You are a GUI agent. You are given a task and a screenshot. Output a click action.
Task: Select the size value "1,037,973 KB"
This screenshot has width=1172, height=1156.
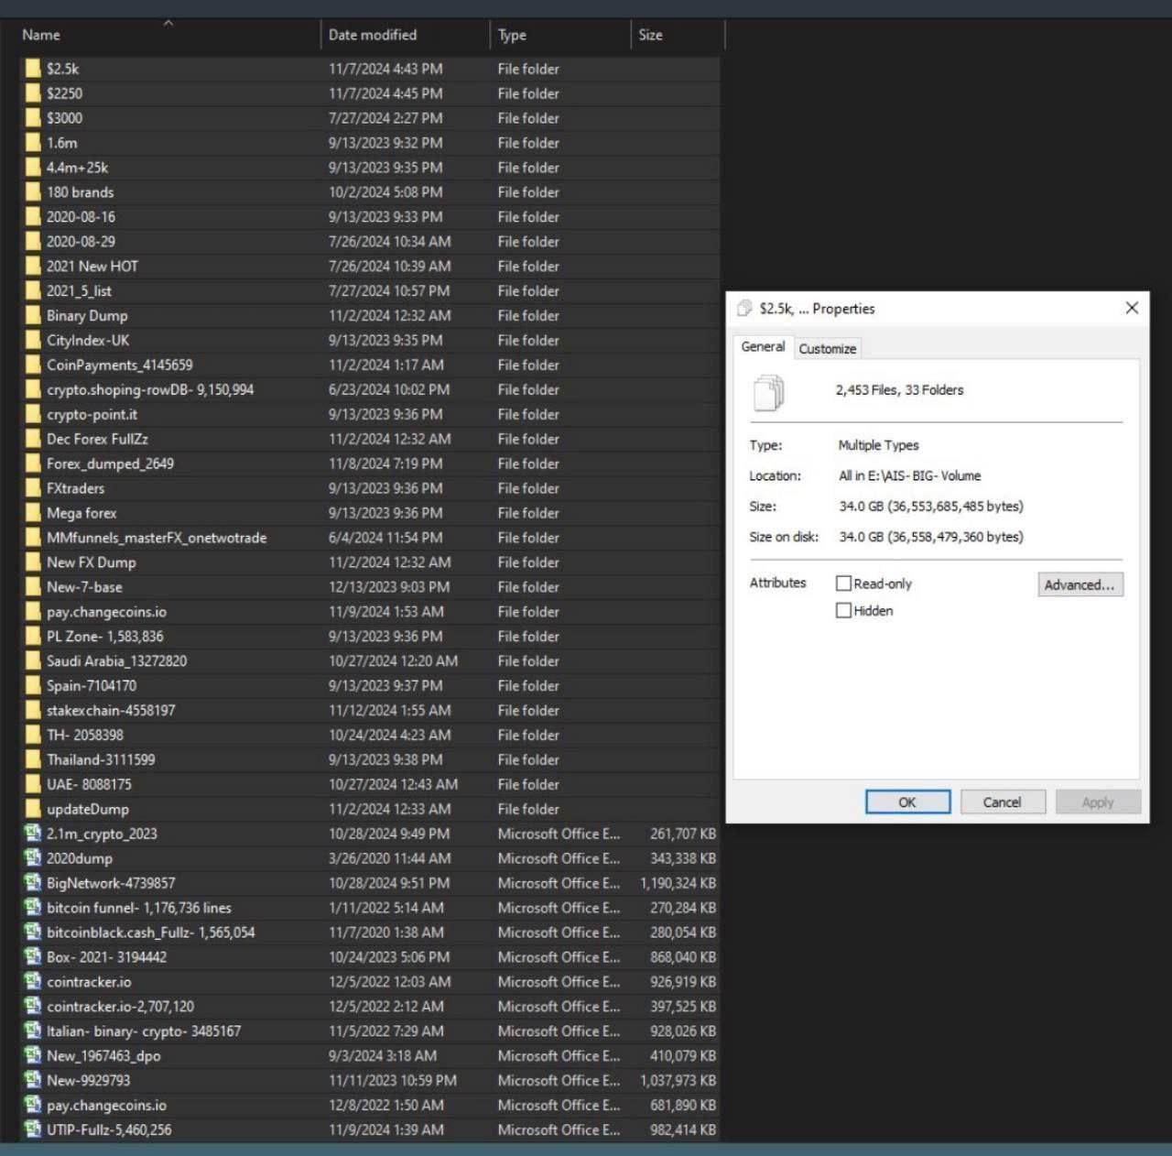pyautogui.click(x=678, y=1081)
